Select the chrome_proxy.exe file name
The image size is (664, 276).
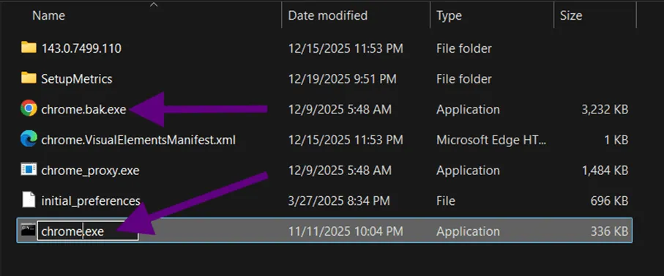click(x=90, y=171)
